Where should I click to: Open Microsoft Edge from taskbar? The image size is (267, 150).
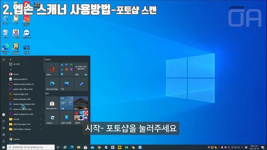[x=72, y=147]
